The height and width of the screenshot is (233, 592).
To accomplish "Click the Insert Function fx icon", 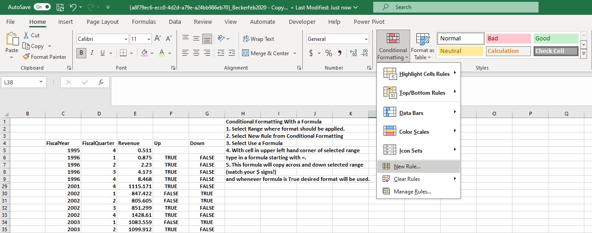I will coord(101,82).
